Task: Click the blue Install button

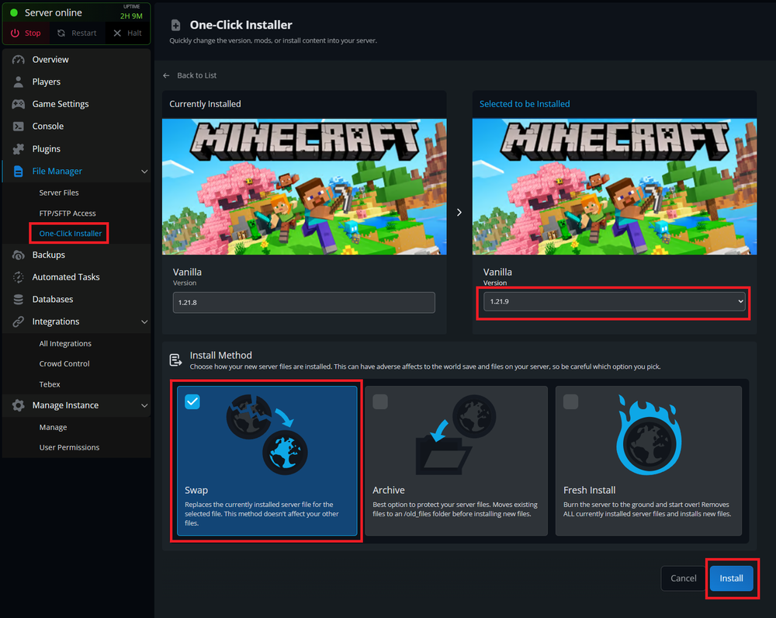Action: click(x=731, y=578)
